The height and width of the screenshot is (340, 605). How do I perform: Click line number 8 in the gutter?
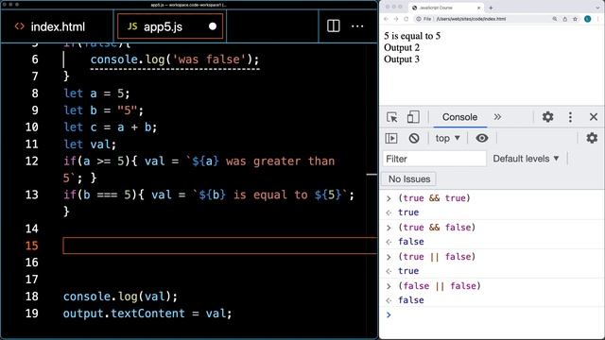(35, 93)
